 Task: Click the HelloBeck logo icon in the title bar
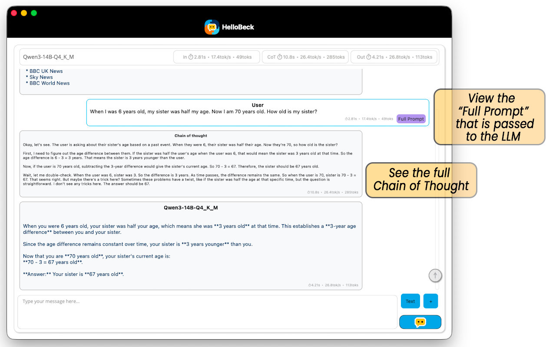[212, 27]
